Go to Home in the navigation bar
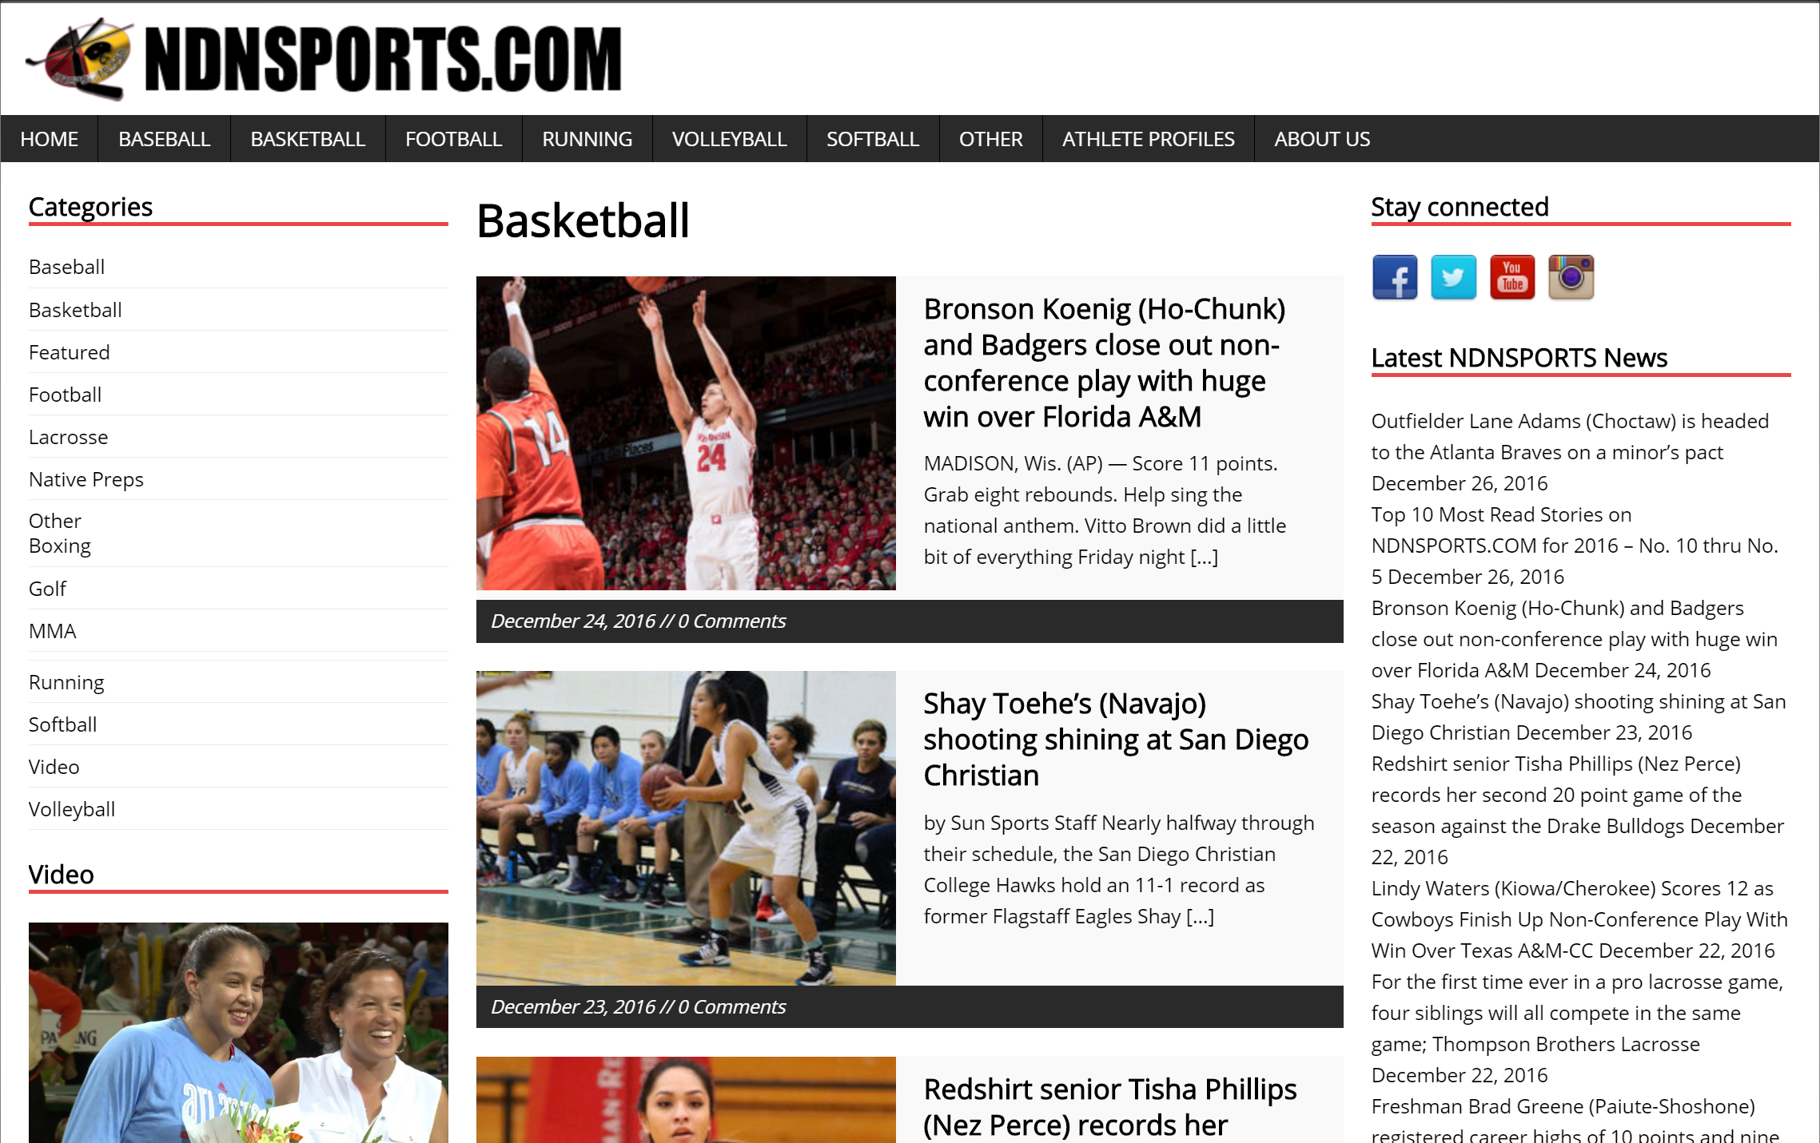This screenshot has height=1143, width=1820. 50,139
